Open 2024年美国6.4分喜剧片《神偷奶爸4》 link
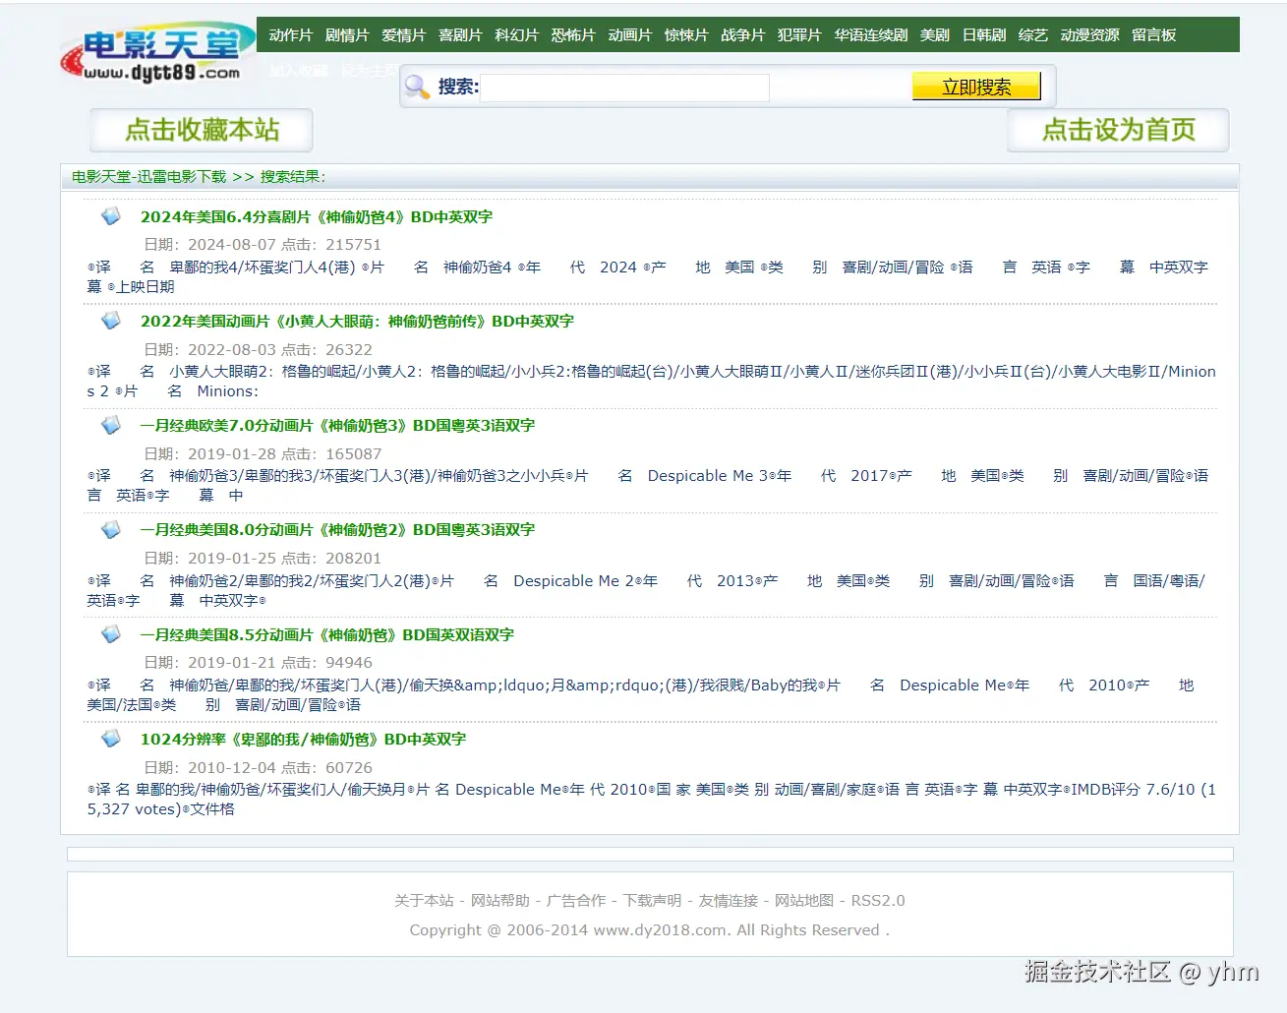Viewport: 1287px width, 1013px height. pos(317,216)
